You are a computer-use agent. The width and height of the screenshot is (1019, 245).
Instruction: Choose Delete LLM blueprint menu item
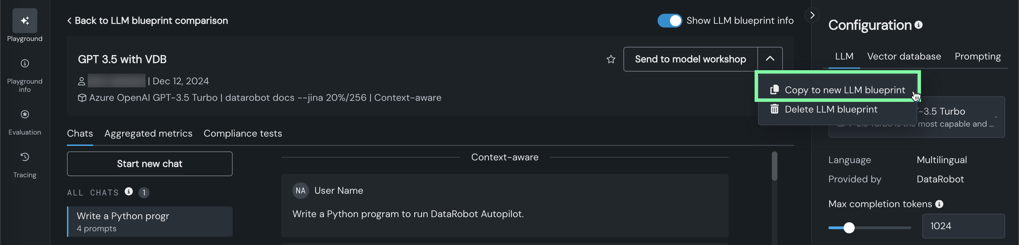pyautogui.click(x=831, y=109)
